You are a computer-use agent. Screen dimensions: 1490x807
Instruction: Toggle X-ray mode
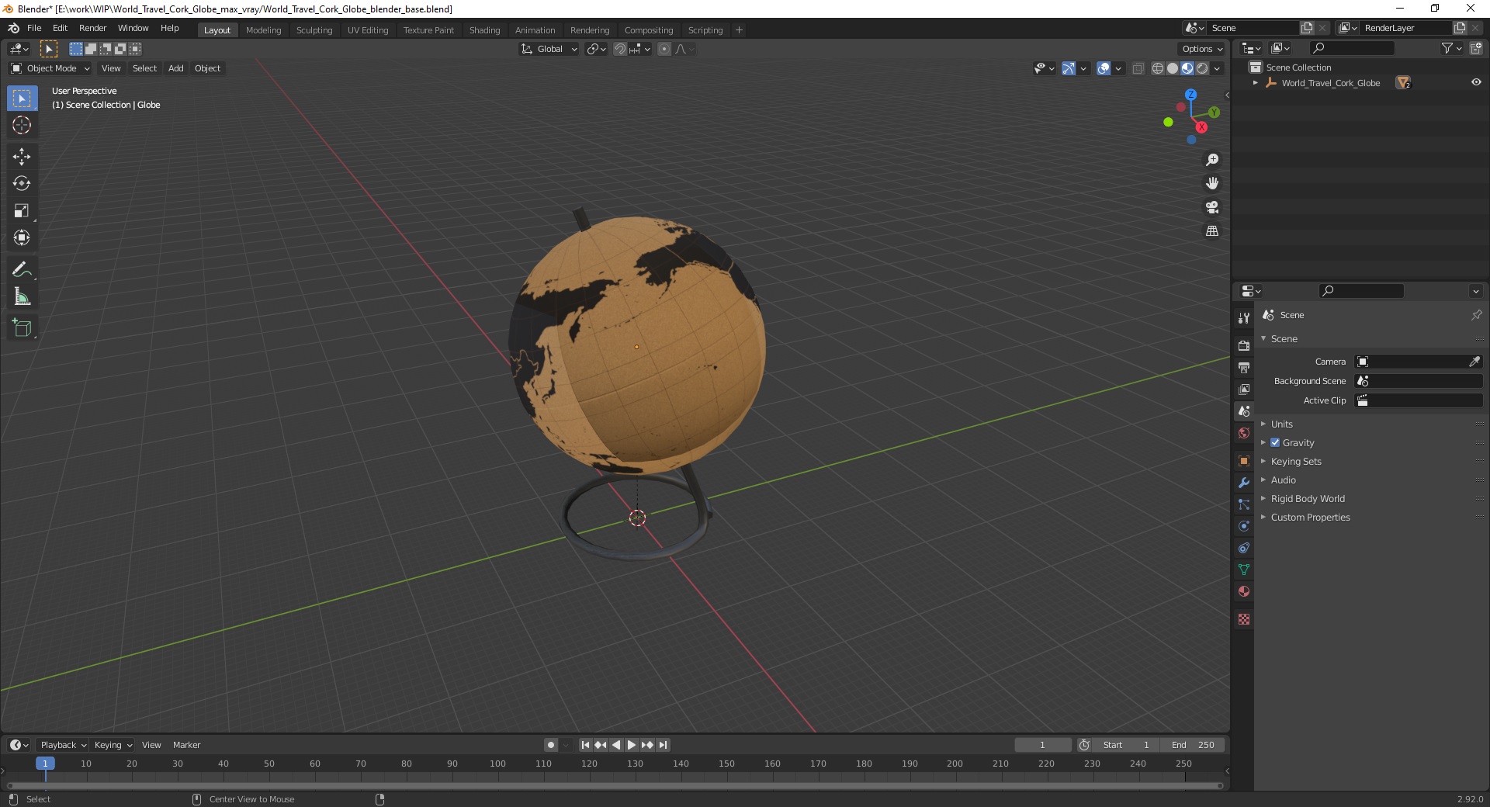[x=1138, y=68]
